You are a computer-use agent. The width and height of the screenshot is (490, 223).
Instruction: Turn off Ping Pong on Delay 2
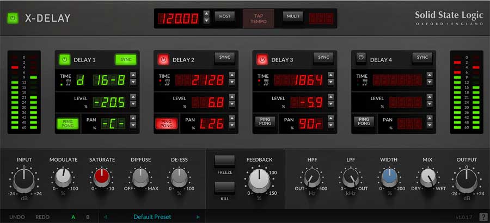166,123
